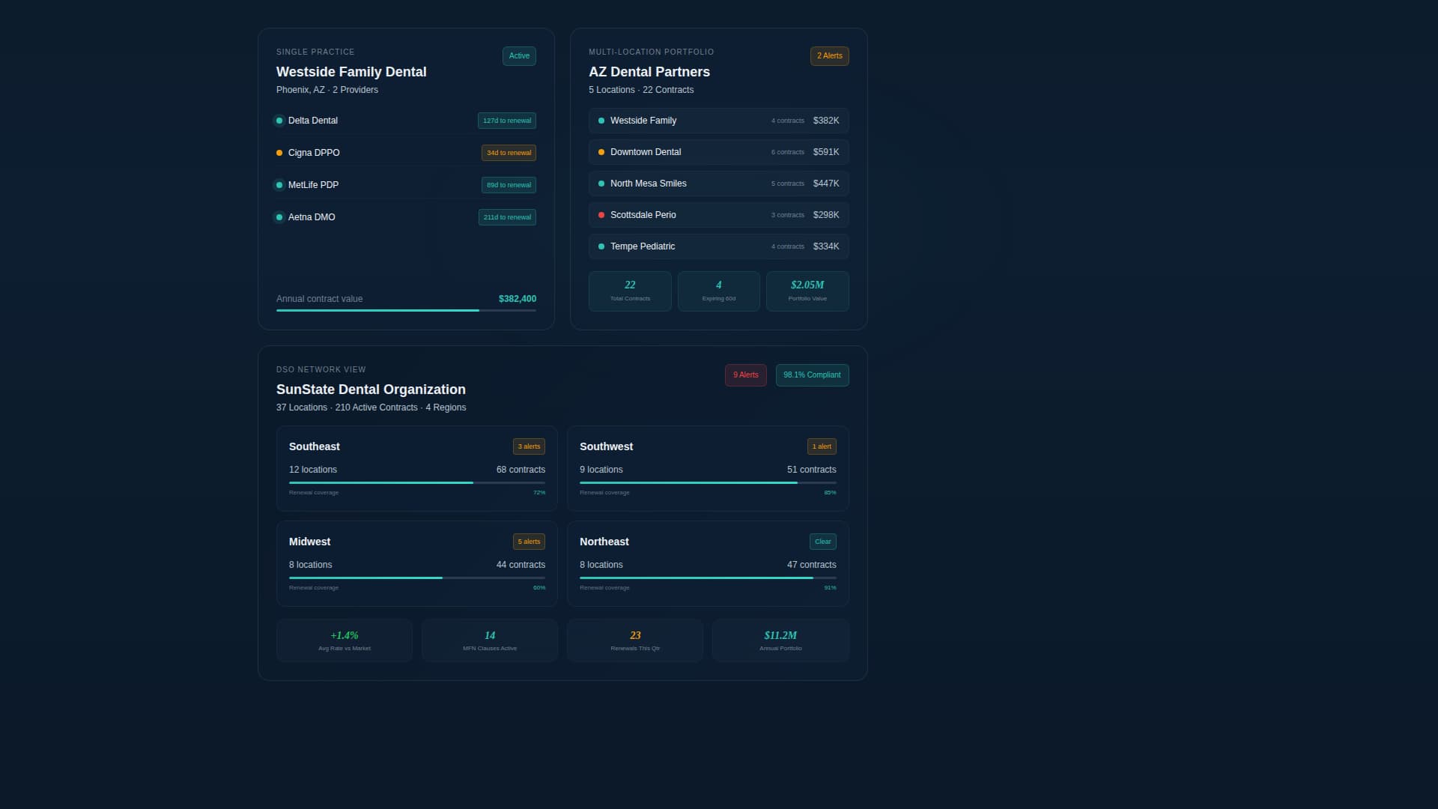Click the Southwest region title
1438x809 pixels.
(606, 446)
